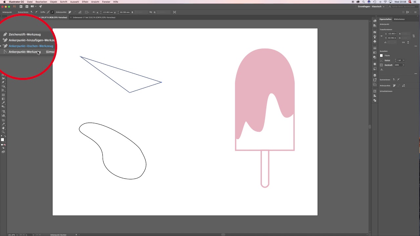The image size is (420, 236).
Task: Open the Auswahl menu
Action: [x=74, y=2]
